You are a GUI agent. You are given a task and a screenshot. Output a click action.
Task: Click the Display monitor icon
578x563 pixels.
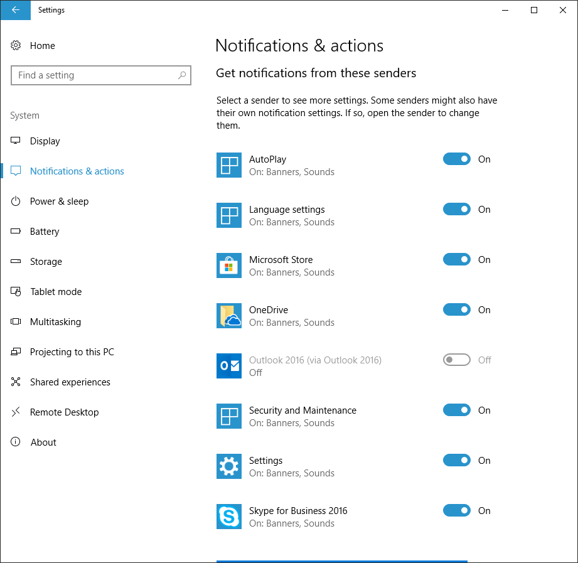pos(16,141)
